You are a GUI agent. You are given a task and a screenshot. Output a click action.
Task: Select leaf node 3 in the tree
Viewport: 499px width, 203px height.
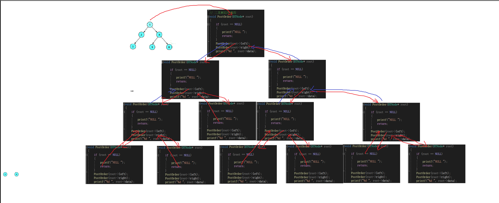coord(133,47)
